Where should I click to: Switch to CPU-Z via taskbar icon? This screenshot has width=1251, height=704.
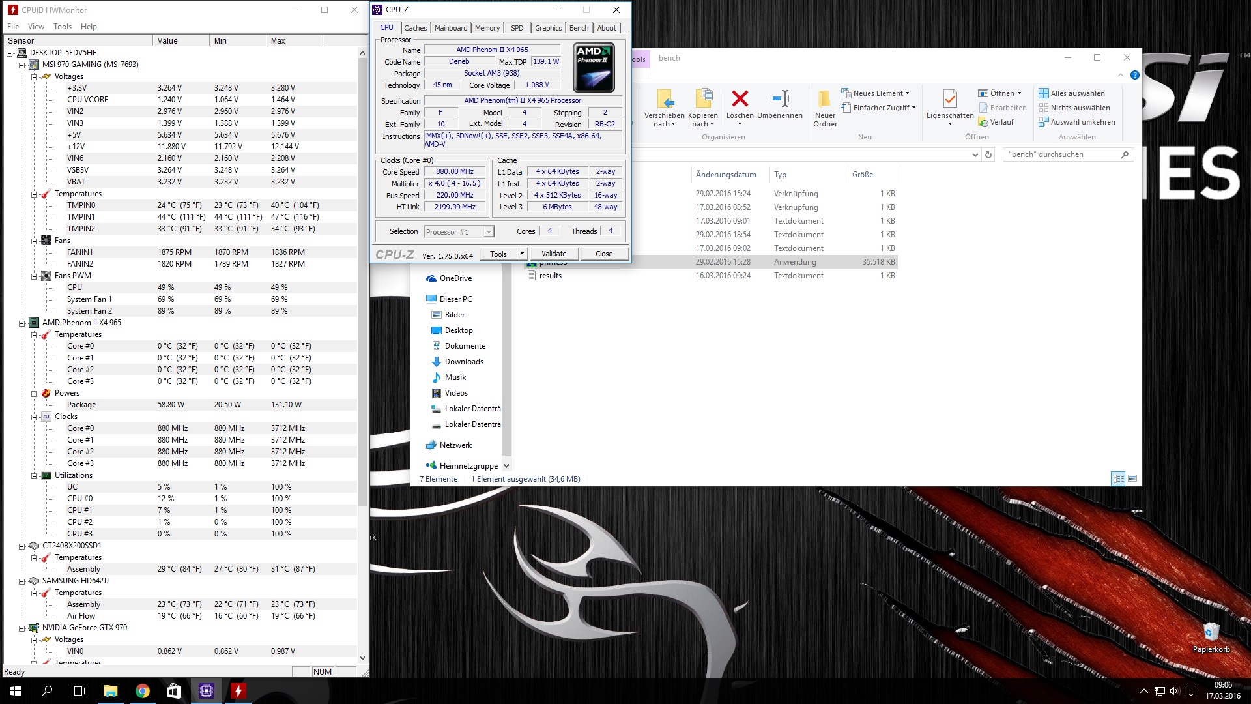click(x=206, y=691)
